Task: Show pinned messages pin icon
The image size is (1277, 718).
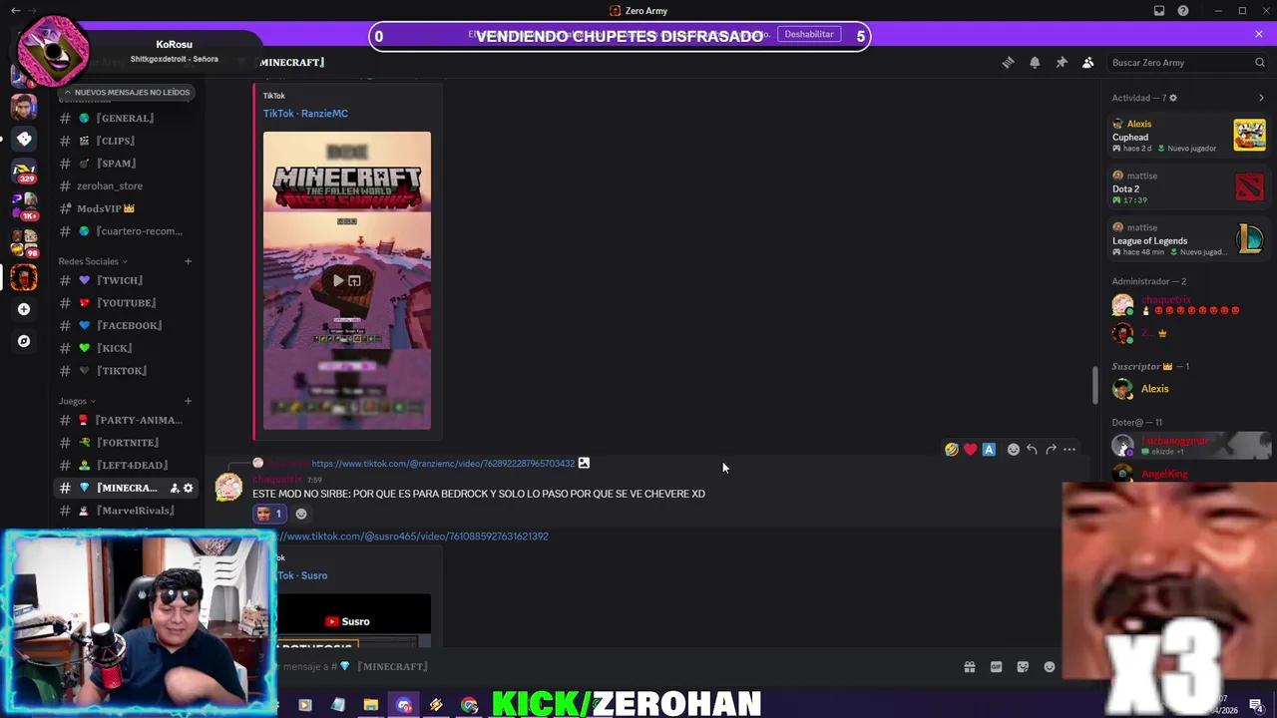Action: (1062, 62)
